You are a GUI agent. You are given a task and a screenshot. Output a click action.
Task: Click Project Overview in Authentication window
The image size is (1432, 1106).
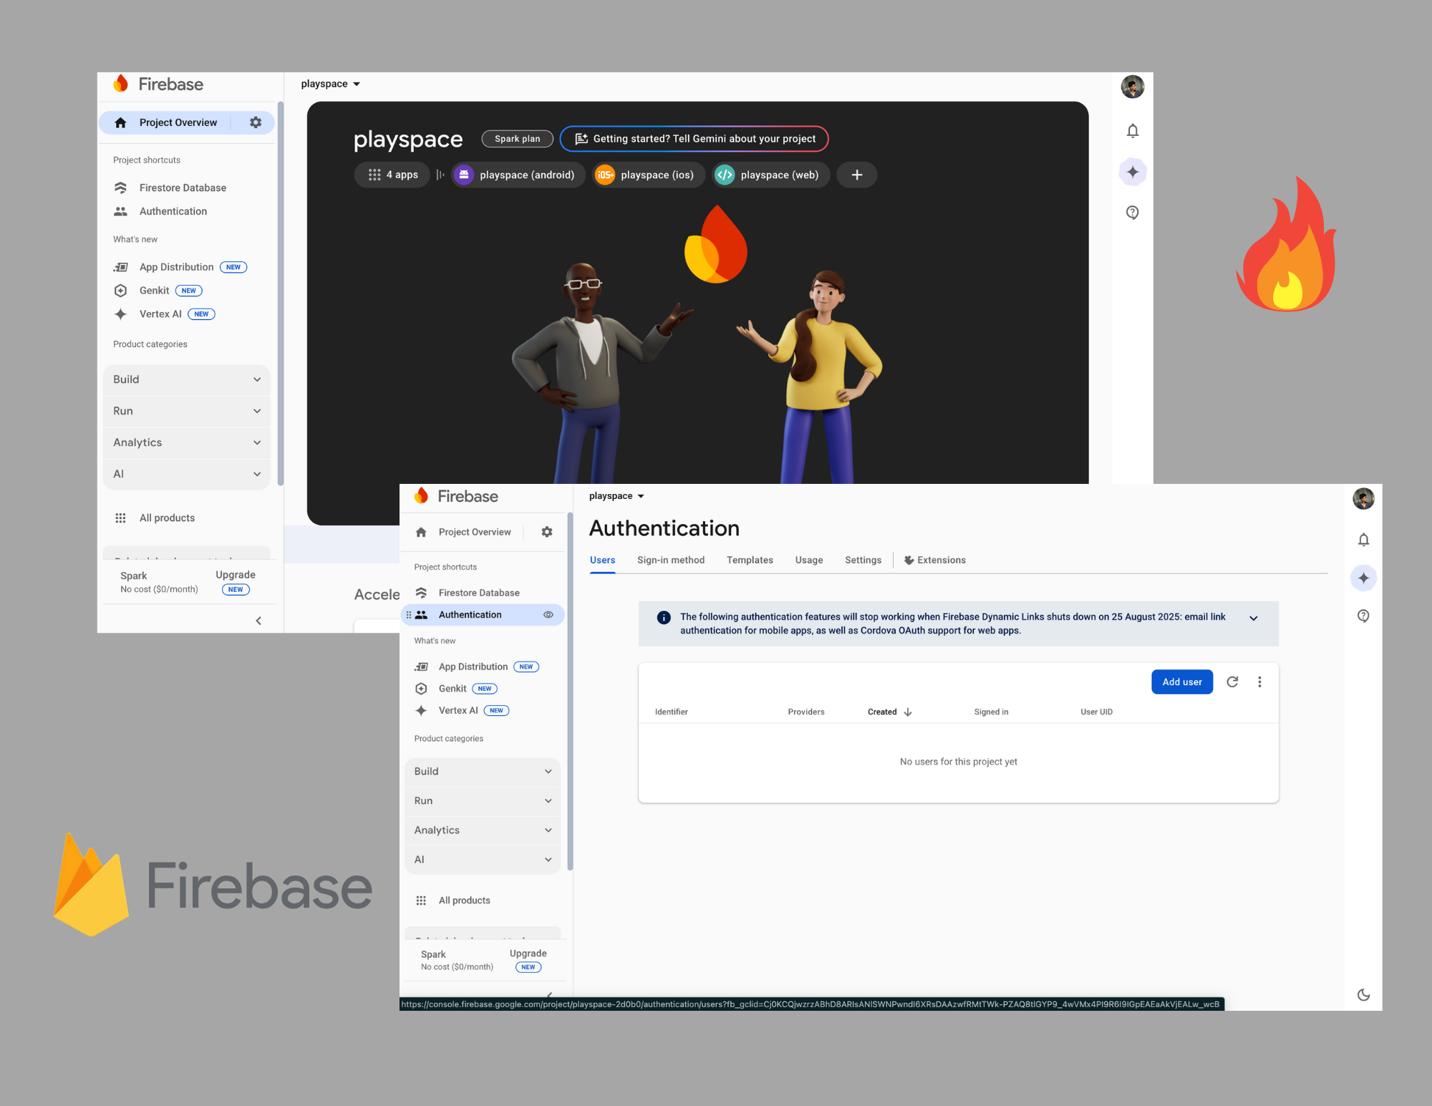point(475,532)
